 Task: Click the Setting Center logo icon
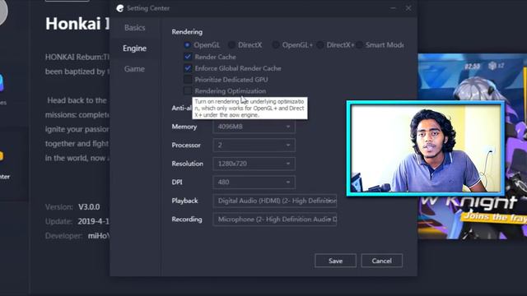120,8
